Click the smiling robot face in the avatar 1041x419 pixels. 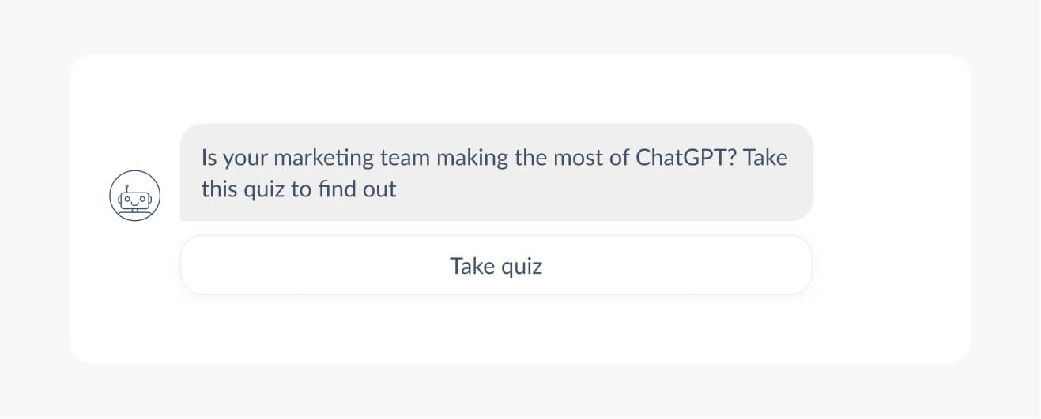click(135, 199)
